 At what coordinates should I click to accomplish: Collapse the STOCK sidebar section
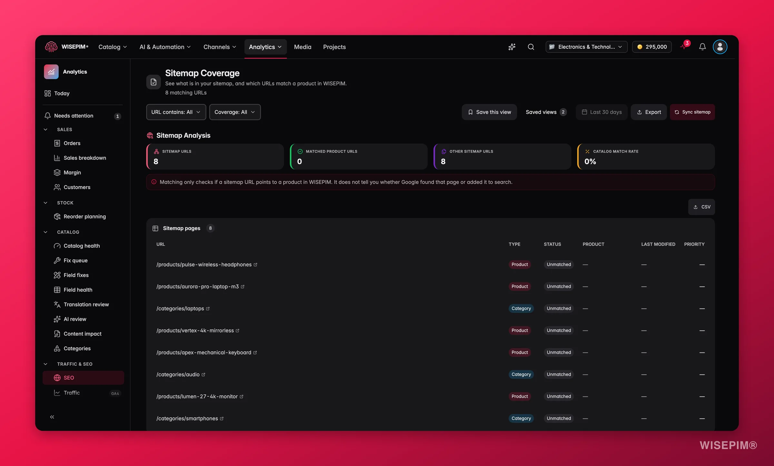[45, 203]
